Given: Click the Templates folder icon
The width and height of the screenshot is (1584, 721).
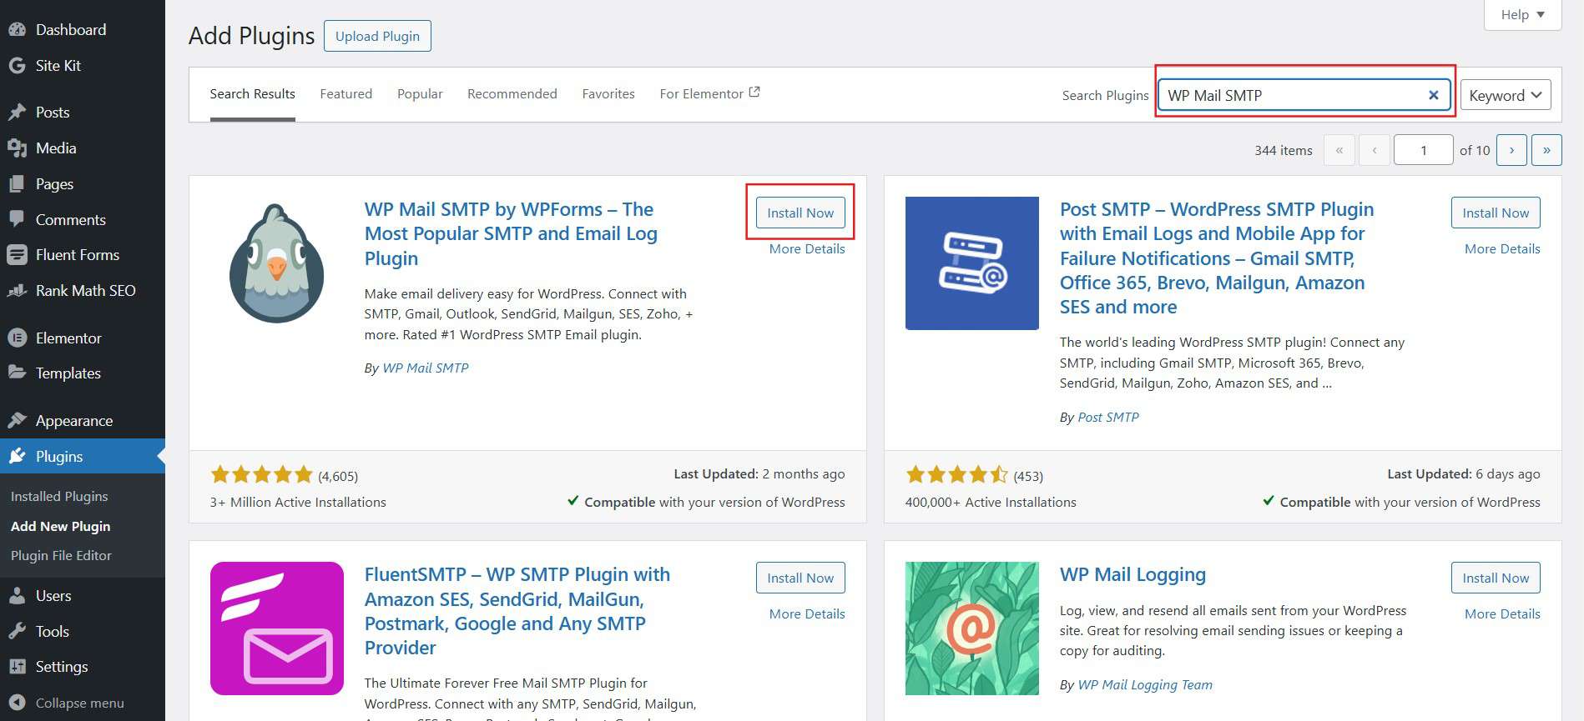Looking at the screenshot, I should point(17,373).
